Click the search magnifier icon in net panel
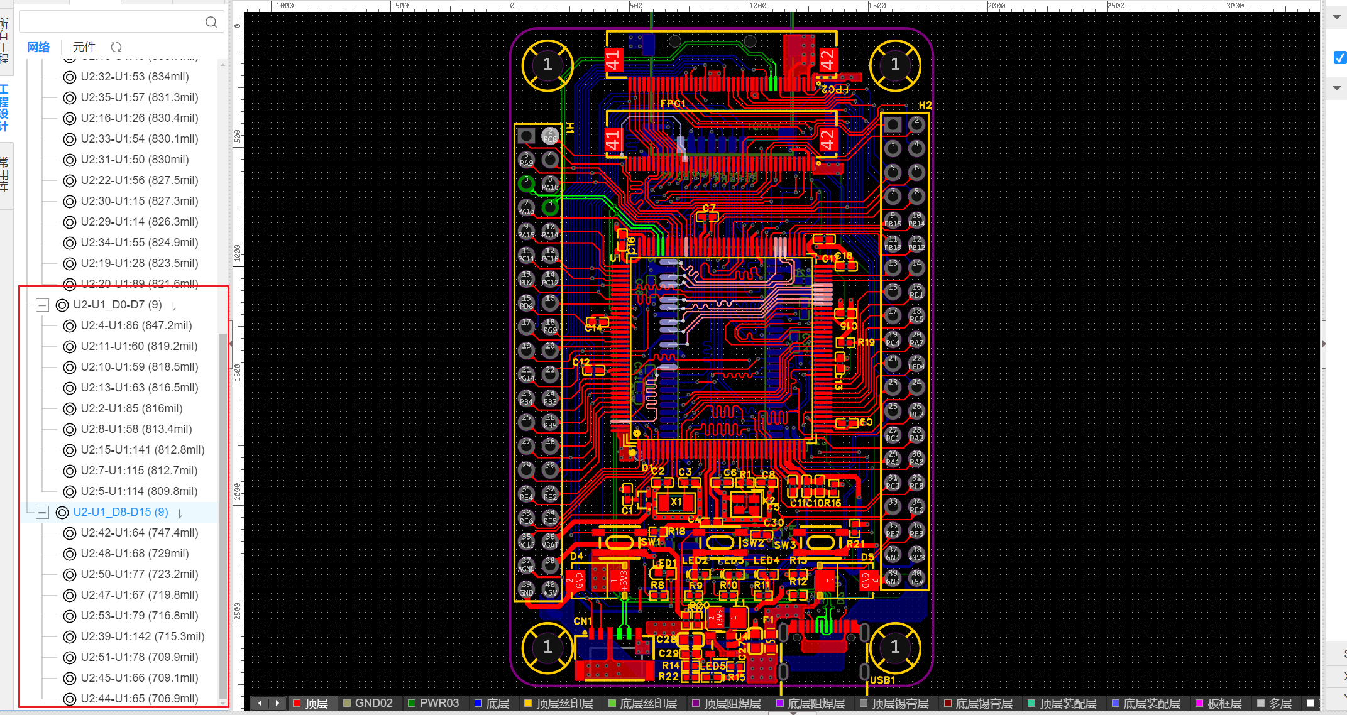 click(211, 22)
